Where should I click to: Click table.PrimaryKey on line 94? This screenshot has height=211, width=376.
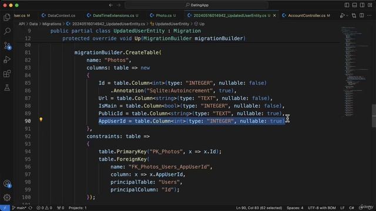click(123, 151)
